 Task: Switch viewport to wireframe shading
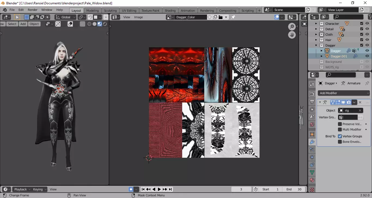[89, 24]
